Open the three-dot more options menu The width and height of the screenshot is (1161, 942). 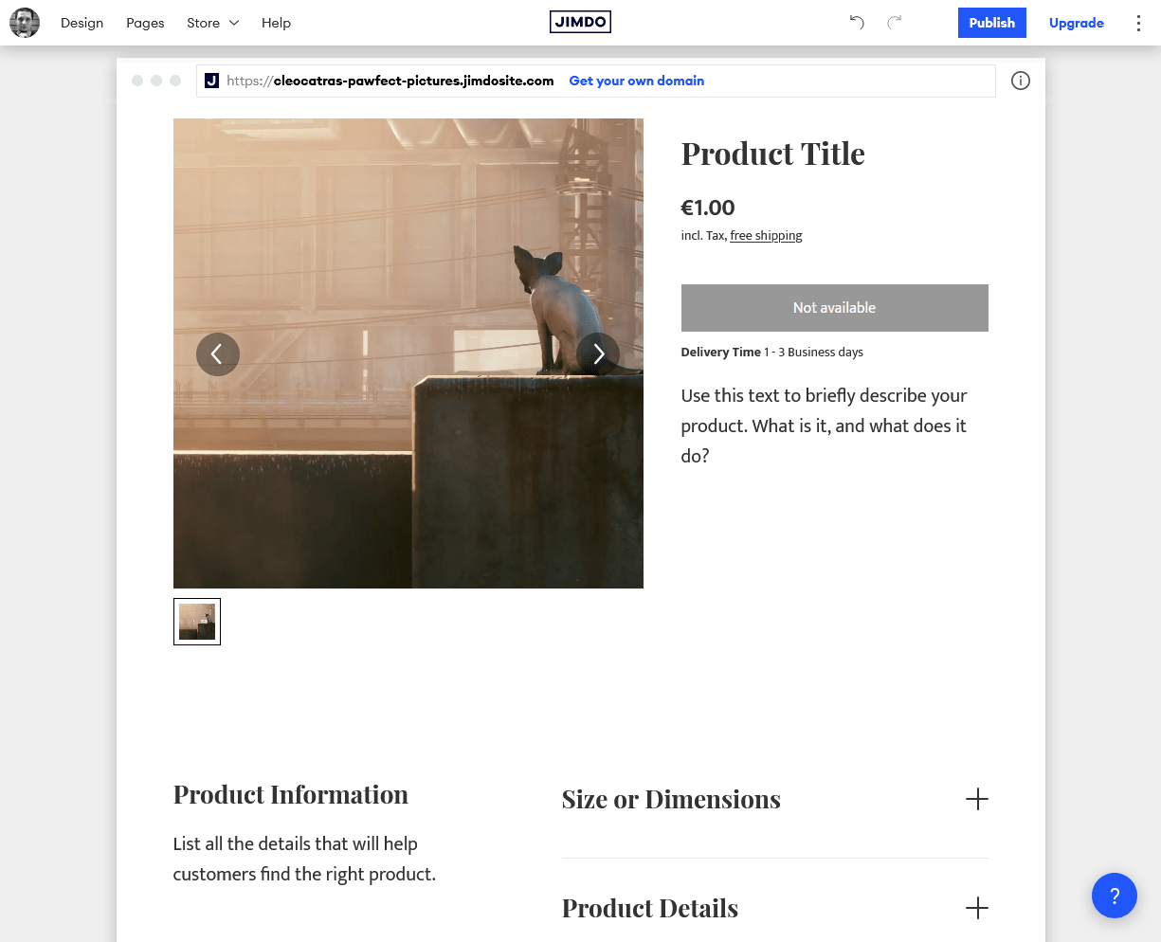coord(1138,23)
